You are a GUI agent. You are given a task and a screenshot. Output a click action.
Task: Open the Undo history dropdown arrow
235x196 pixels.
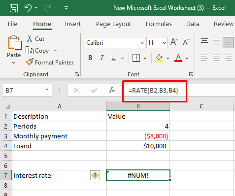[36, 8]
